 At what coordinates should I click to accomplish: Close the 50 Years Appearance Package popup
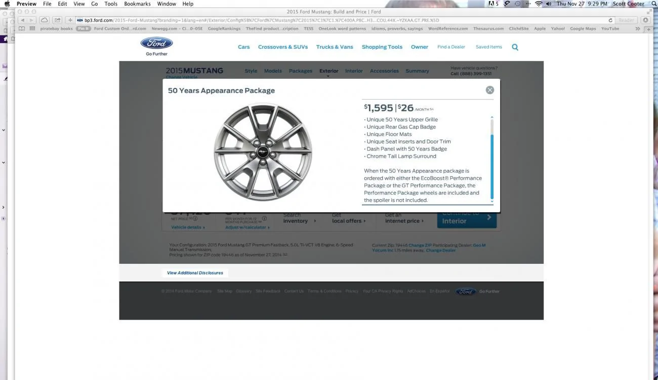click(489, 90)
